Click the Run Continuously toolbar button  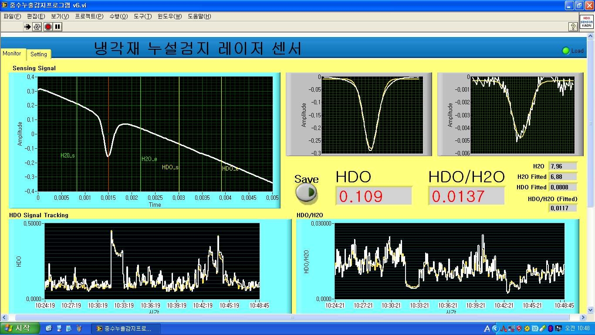37,27
